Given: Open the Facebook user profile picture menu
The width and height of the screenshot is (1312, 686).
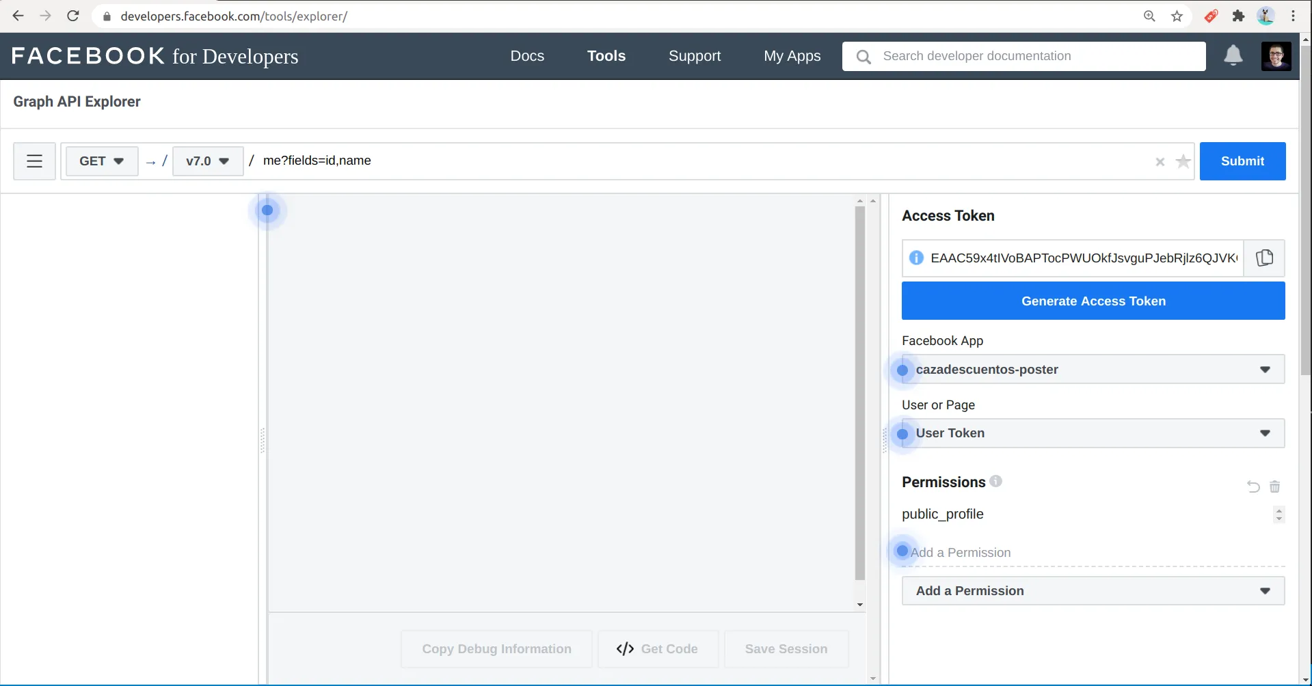Looking at the screenshot, I should coord(1276,56).
